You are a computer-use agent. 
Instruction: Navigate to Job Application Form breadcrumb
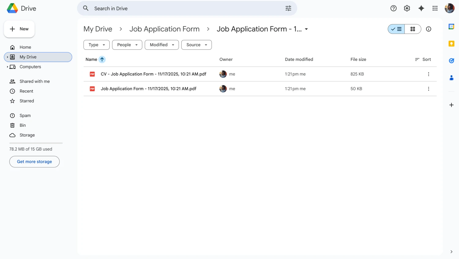[x=164, y=29]
